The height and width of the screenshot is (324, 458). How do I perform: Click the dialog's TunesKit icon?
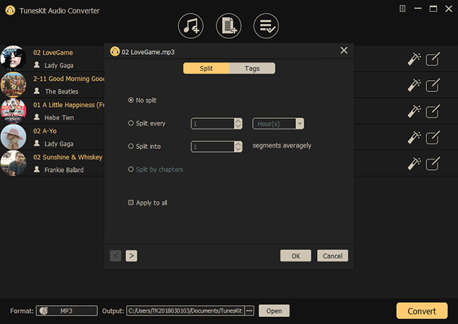coord(115,51)
